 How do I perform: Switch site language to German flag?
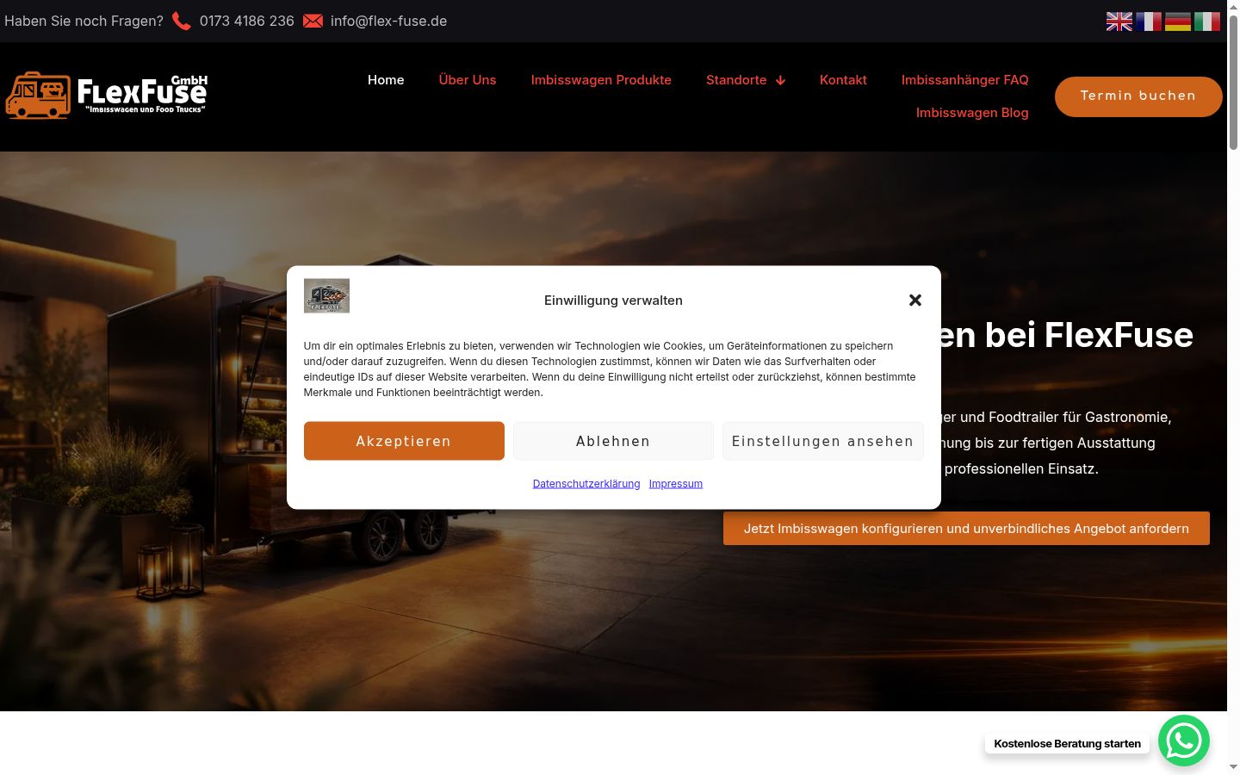click(1177, 22)
